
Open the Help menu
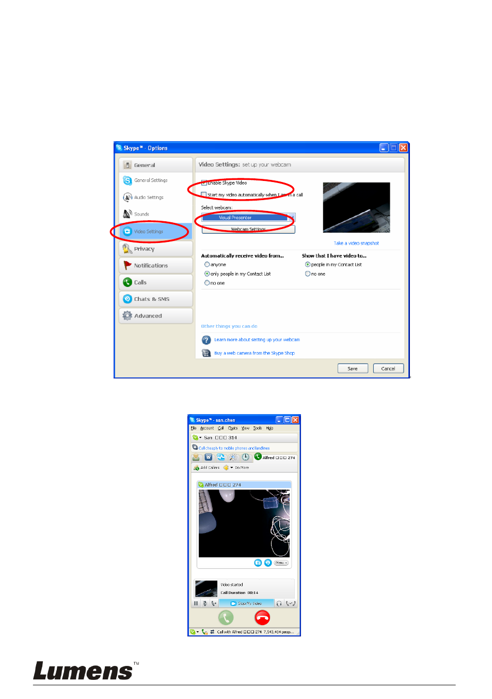click(x=269, y=428)
